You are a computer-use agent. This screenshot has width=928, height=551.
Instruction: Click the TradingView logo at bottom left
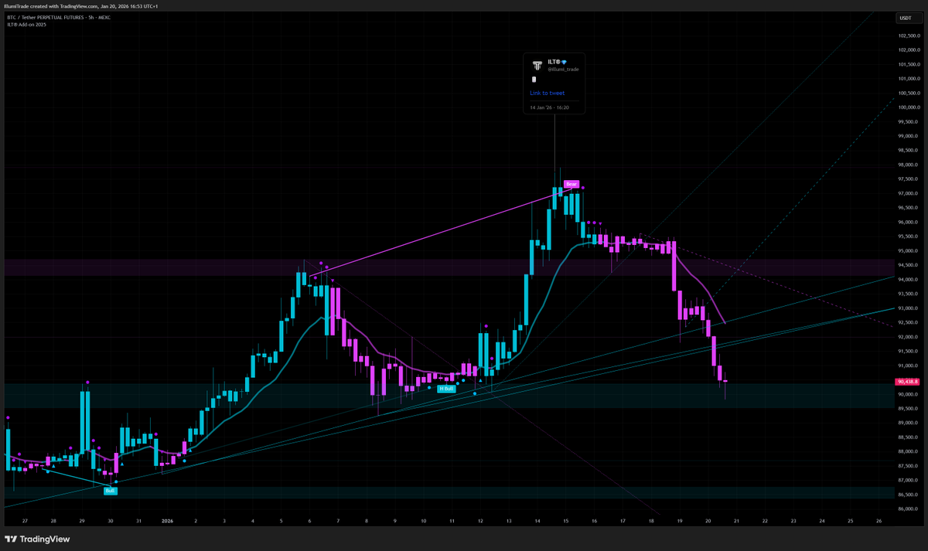point(38,539)
